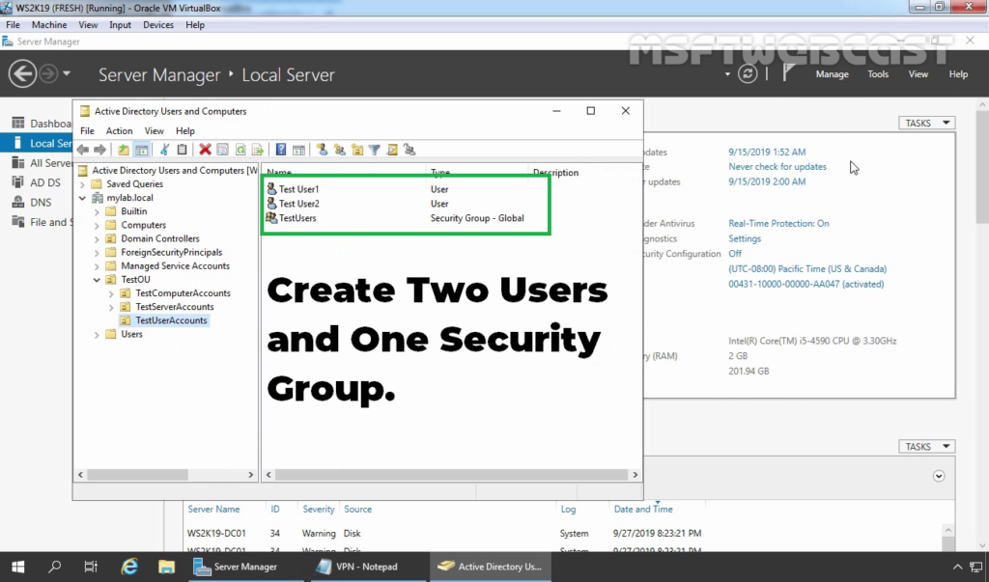Image resolution: width=989 pixels, height=582 pixels.
Task: Open the ADUC View menu
Action: [154, 131]
